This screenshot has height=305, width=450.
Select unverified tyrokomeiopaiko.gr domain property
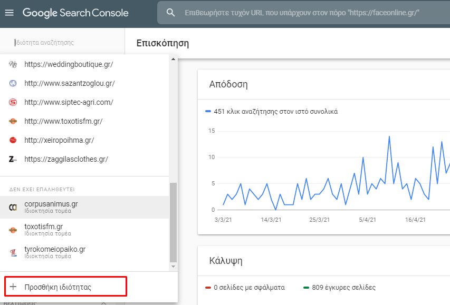coord(84,252)
